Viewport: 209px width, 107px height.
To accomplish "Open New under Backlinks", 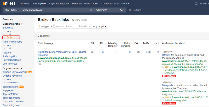I will click(9, 31).
